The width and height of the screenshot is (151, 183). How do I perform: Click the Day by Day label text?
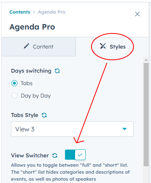click(x=36, y=96)
